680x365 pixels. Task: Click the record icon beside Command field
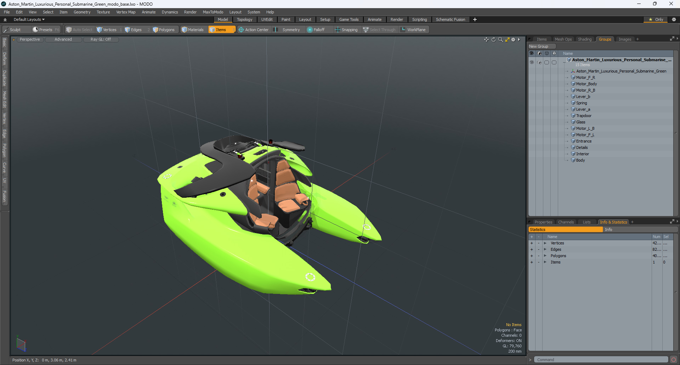pyautogui.click(x=673, y=360)
